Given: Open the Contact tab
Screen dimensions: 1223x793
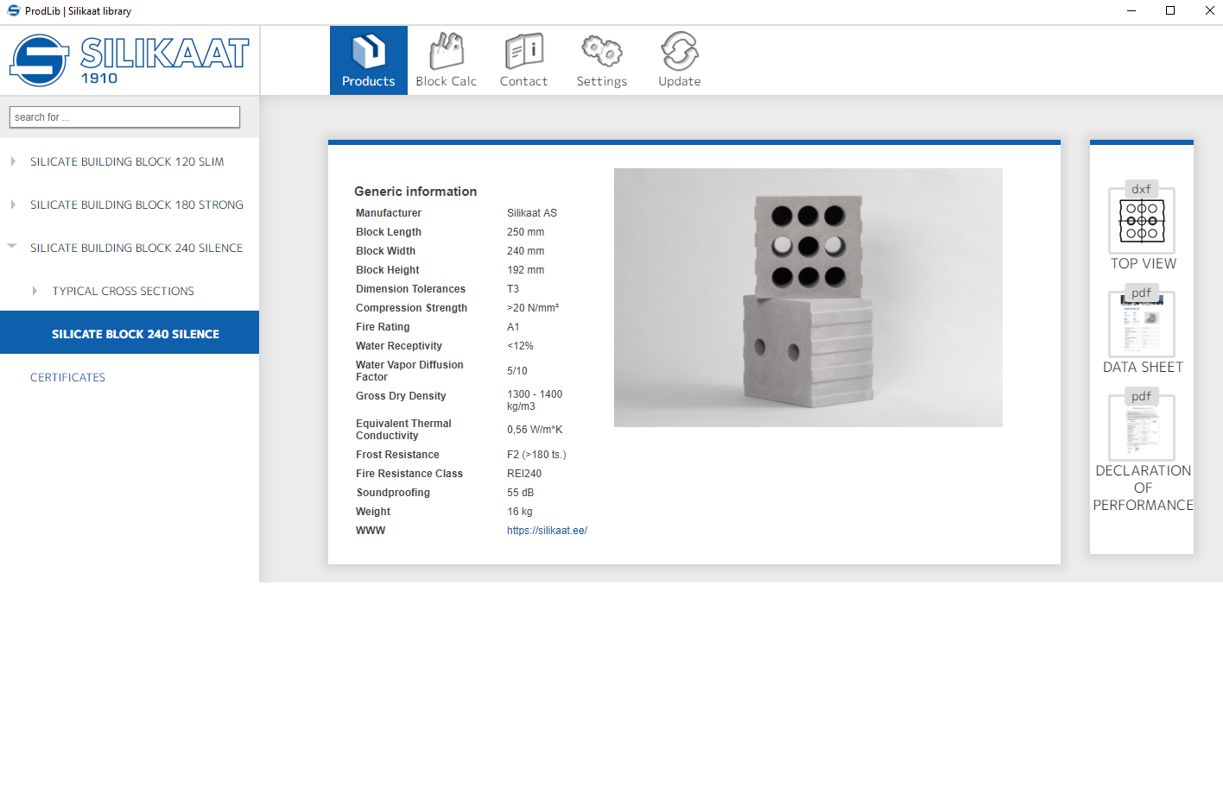Looking at the screenshot, I should tap(524, 60).
